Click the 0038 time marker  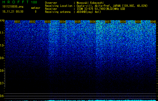(123, 22)
